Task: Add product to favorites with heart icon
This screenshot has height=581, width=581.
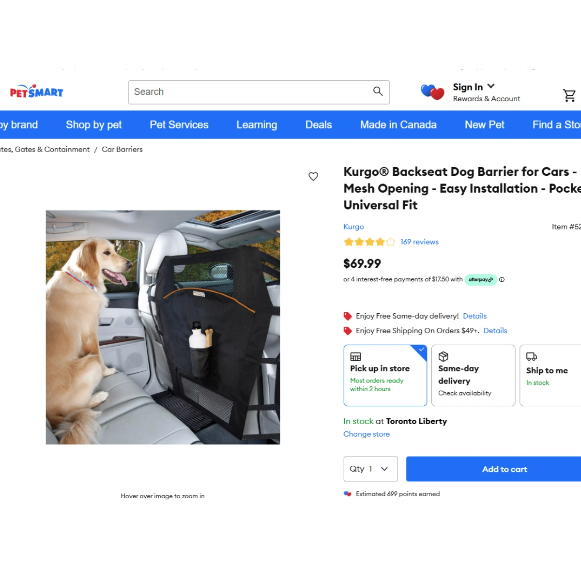Action: click(x=313, y=176)
